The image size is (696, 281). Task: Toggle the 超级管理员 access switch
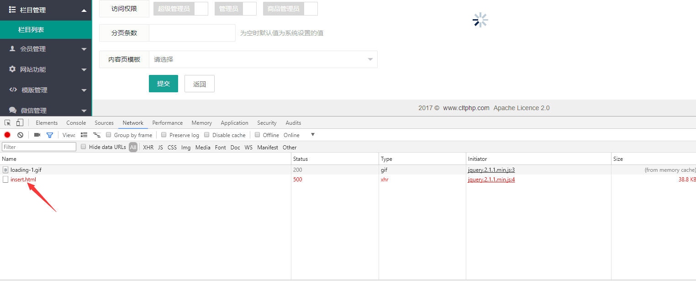click(181, 9)
